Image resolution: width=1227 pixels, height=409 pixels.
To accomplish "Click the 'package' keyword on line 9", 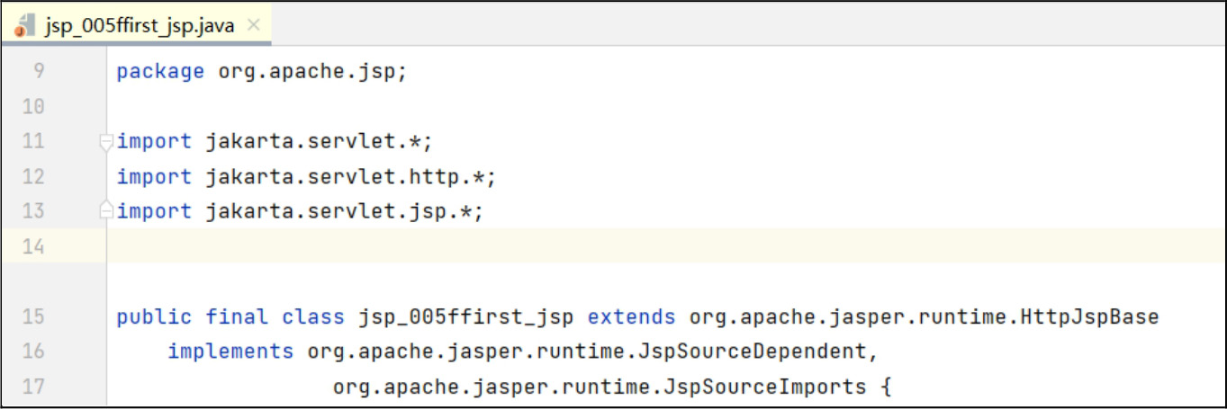I will tap(160, 72).
